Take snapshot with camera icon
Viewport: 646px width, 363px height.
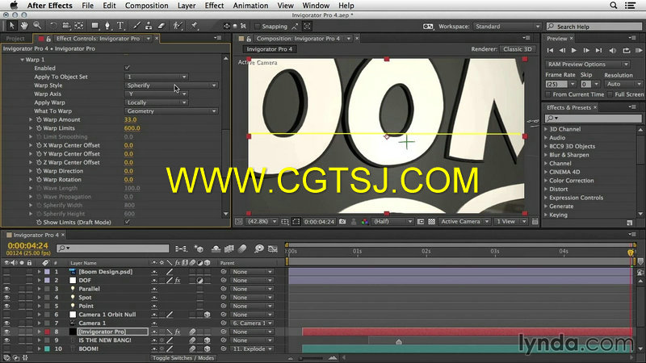(342, 221)
